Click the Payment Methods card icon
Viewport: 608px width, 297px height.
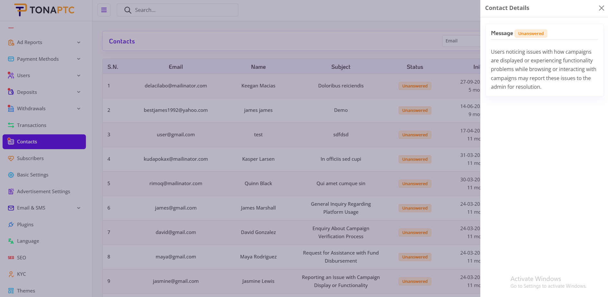pos(11,59)
